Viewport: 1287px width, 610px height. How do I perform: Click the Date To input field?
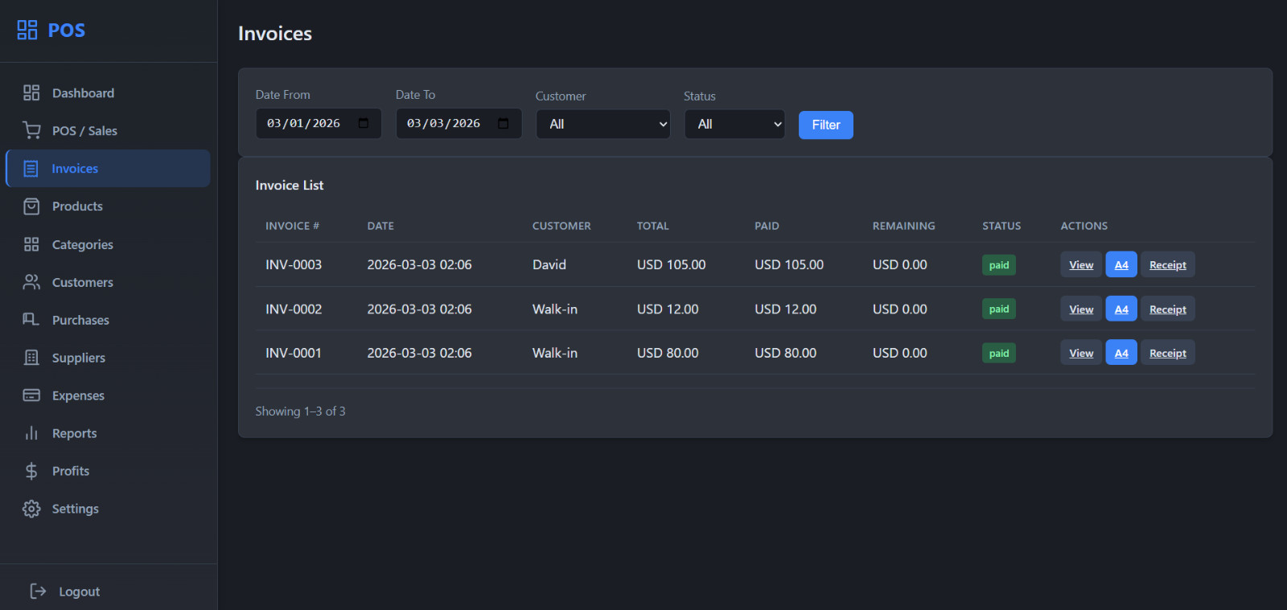click(x=458, y=124)
